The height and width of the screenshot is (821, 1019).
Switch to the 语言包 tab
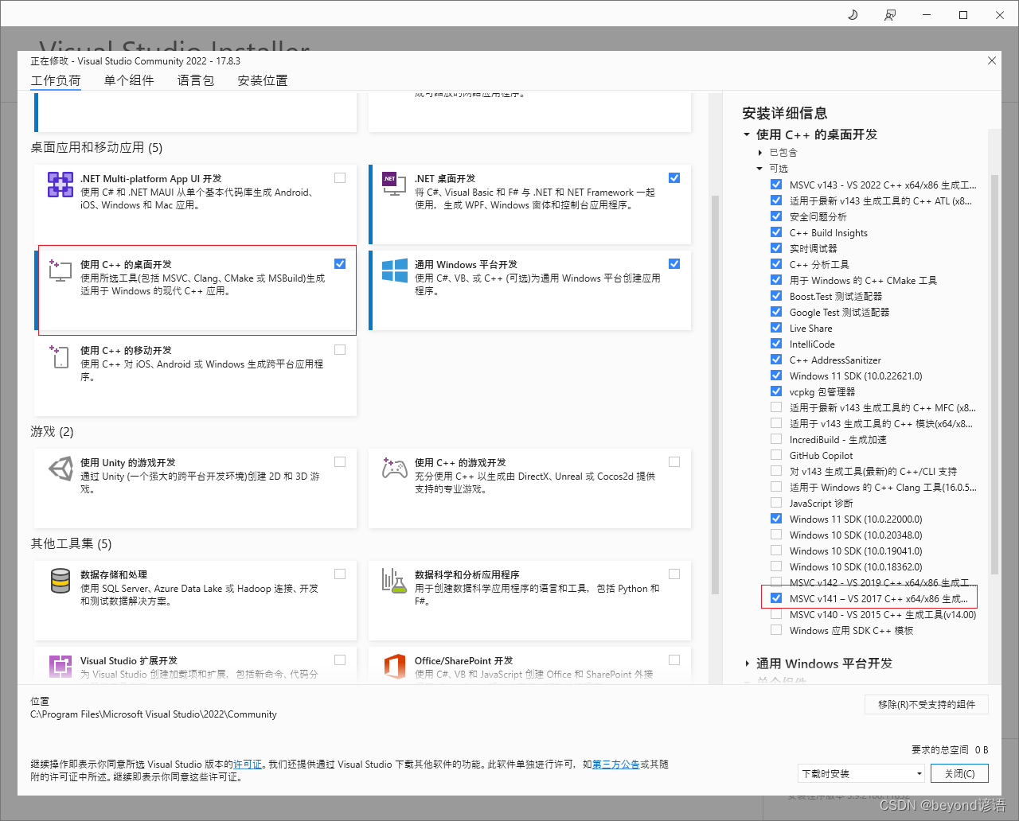(196, 80)
